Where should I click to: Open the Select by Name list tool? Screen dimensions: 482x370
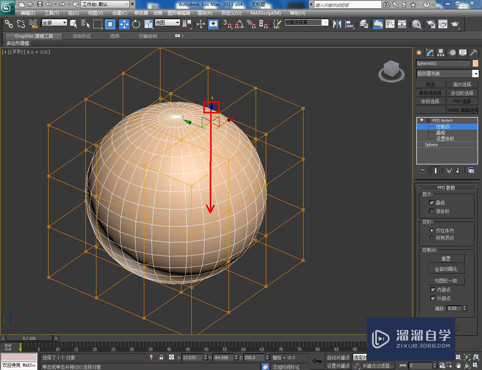[x=85, y=24]
